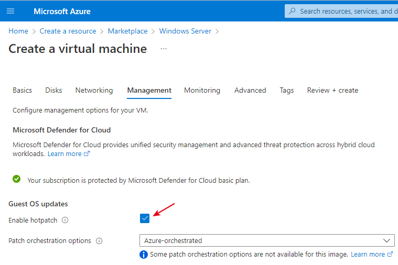The width and height of the screenshot is (398, 265).
Task: Switch to the Basics tab
Action: (22, 90)
